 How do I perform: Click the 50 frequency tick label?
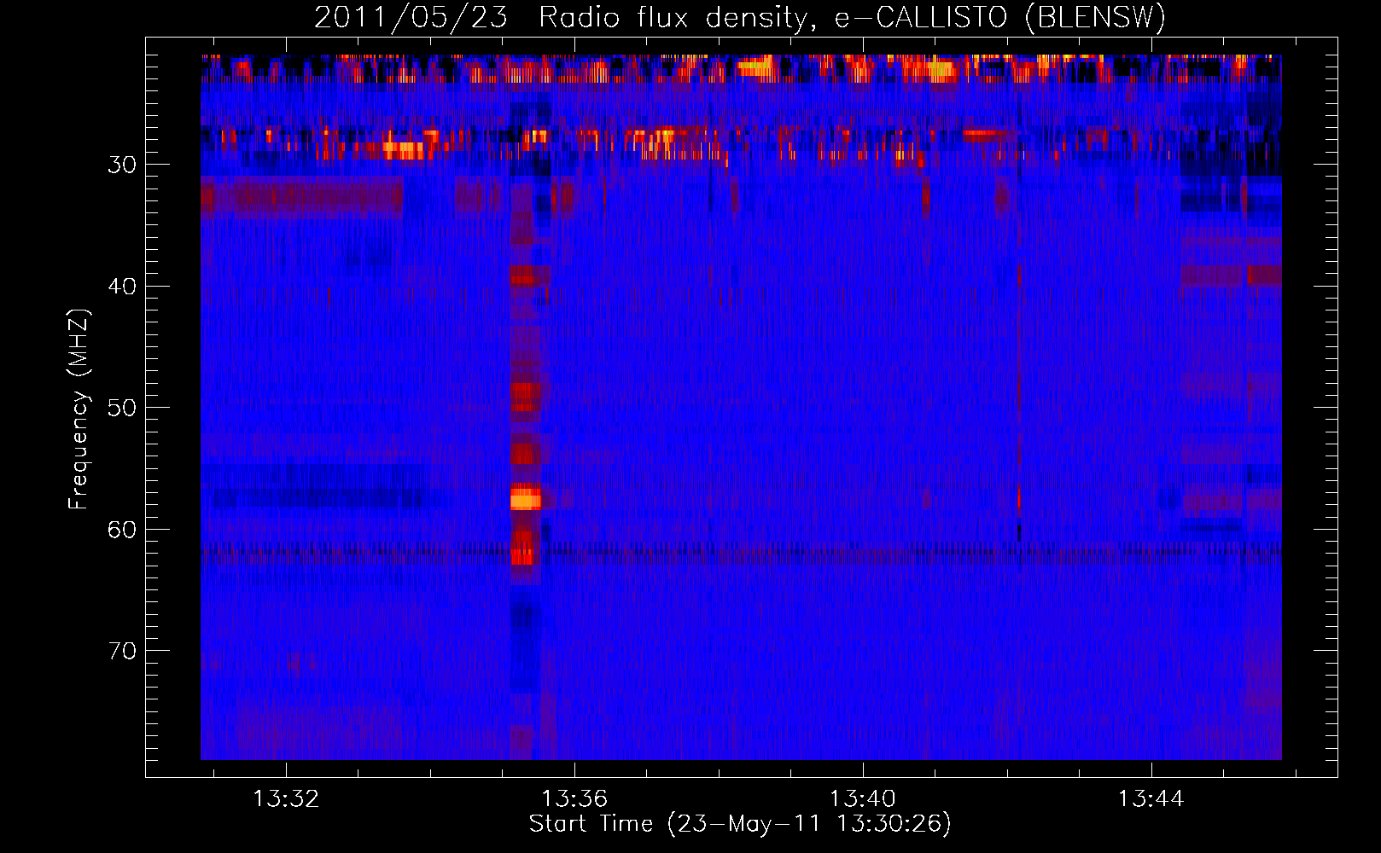pyautogui.click(x=122, y=408)
